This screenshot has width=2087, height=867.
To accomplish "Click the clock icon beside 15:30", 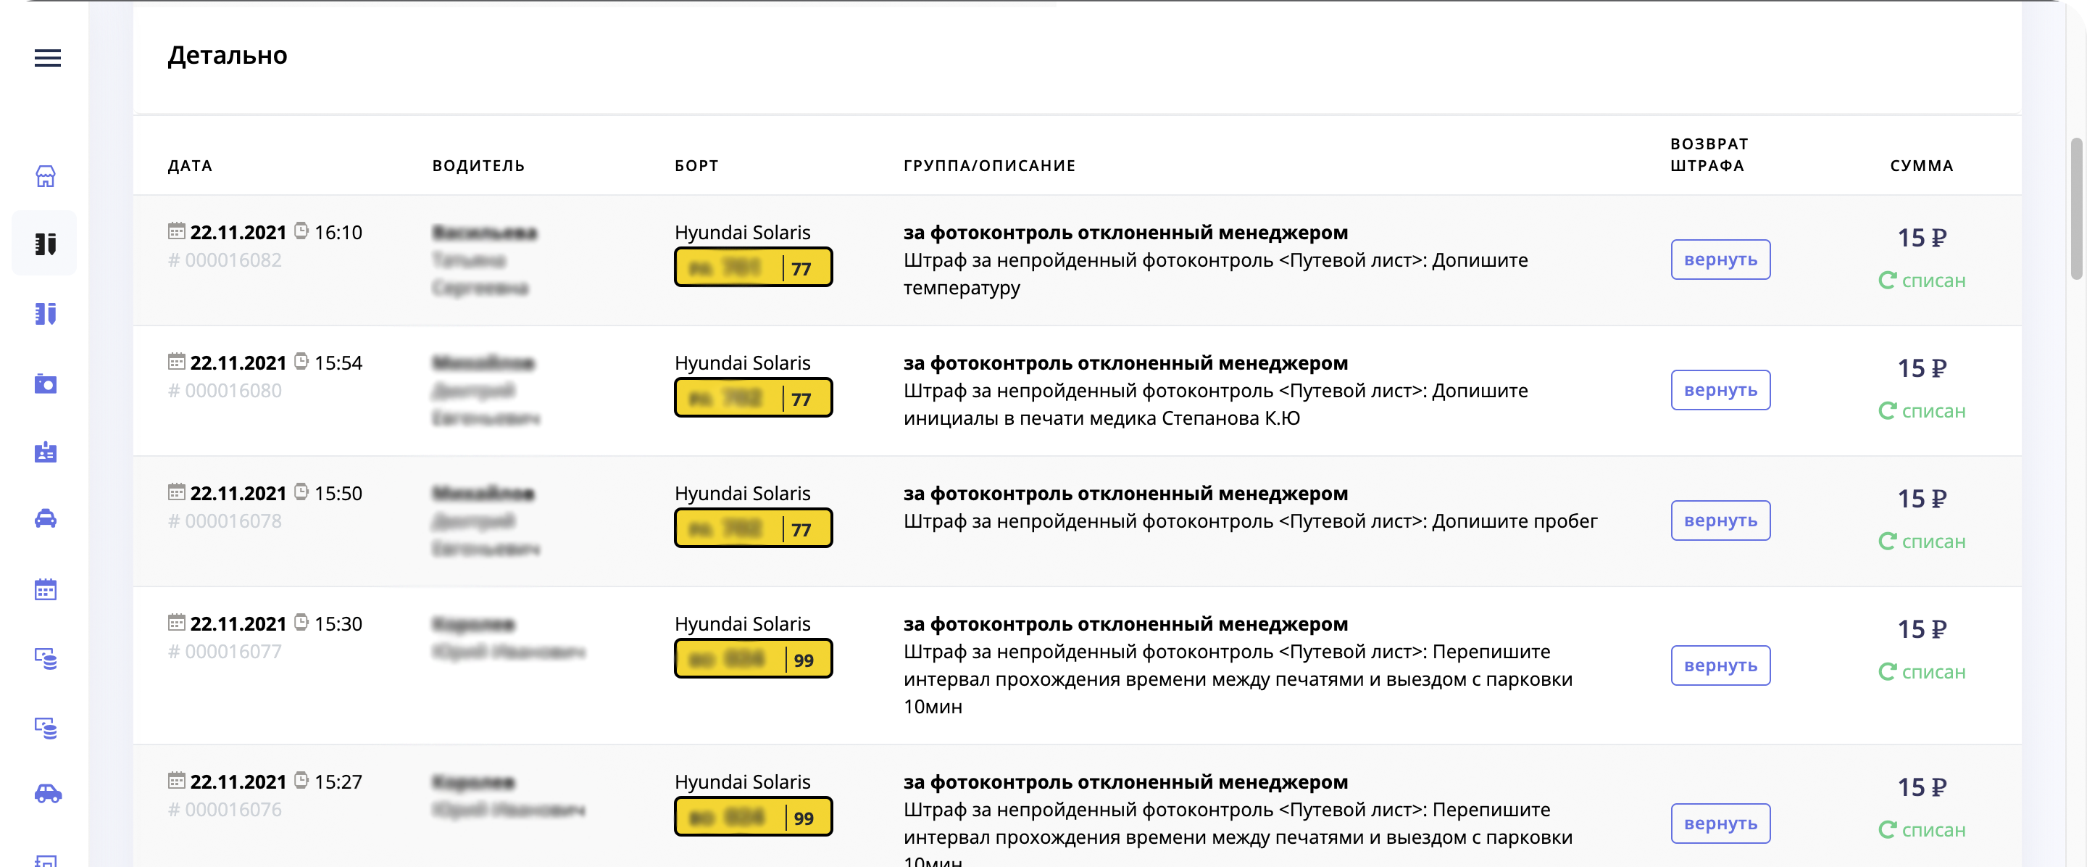I will 301,622.
